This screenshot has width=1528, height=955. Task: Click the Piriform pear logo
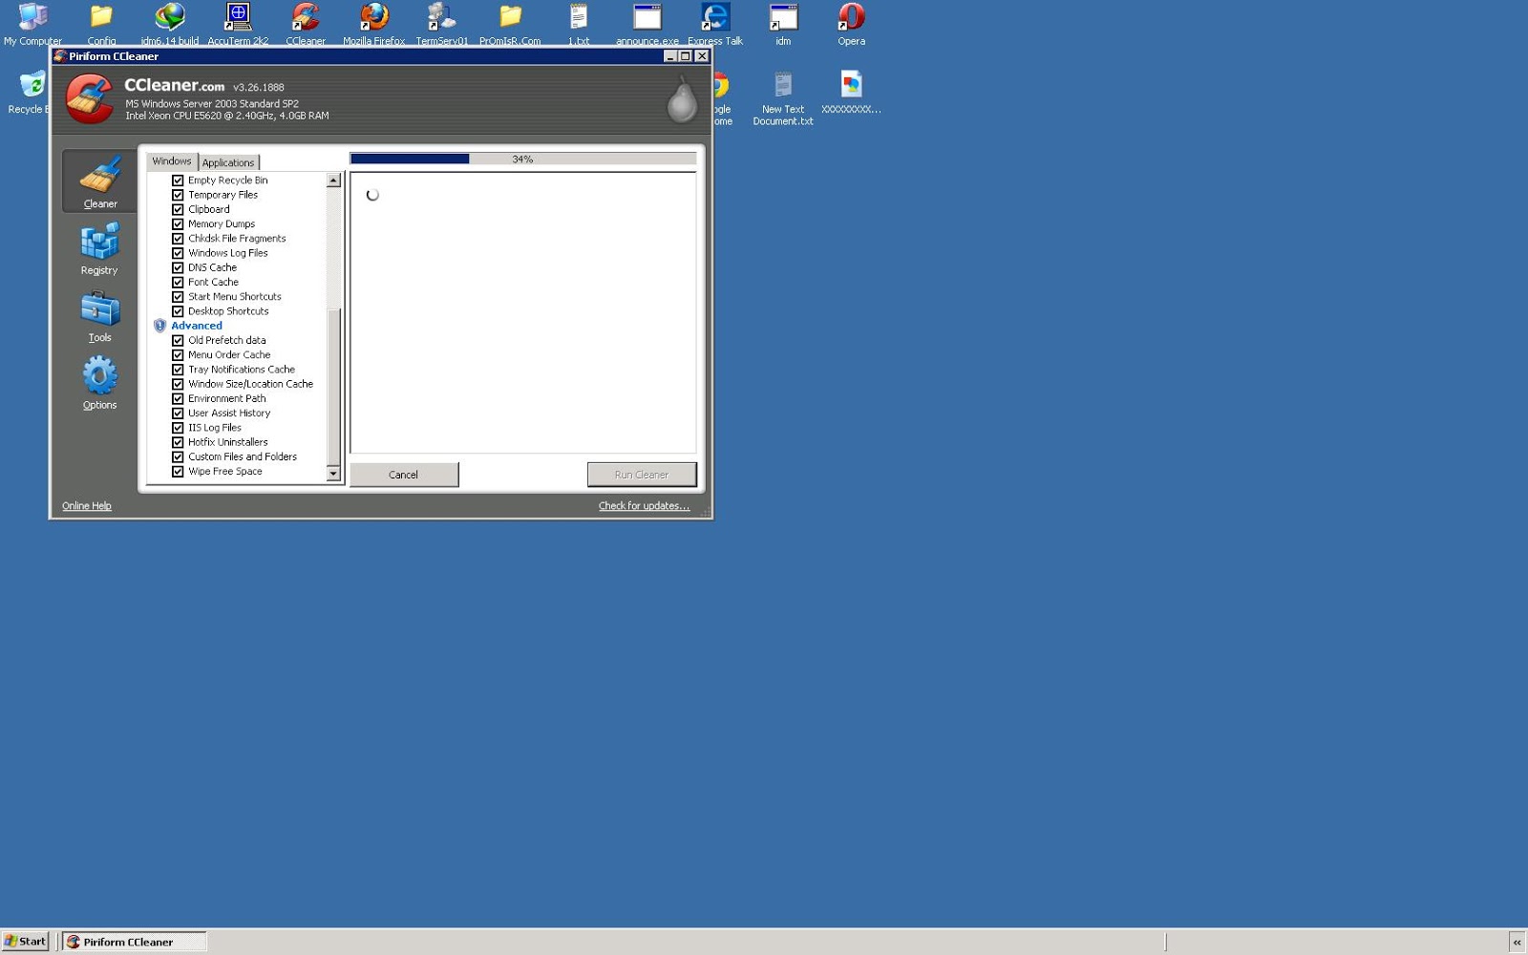682,99
